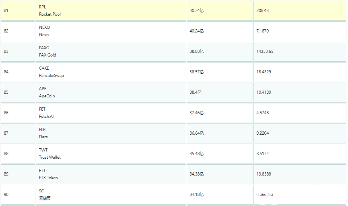The image size is (348, 206).
Task: Select the 38.88亿 market cap cell
Action: (196, 51)
